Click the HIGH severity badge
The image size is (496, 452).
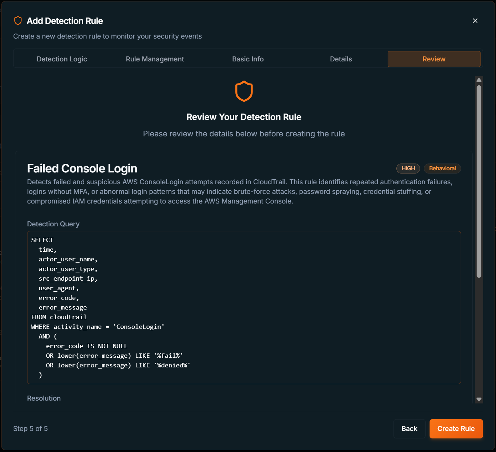click(408, 168)
